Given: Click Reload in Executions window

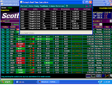Looking at the screenshot, I should point(24,6).
